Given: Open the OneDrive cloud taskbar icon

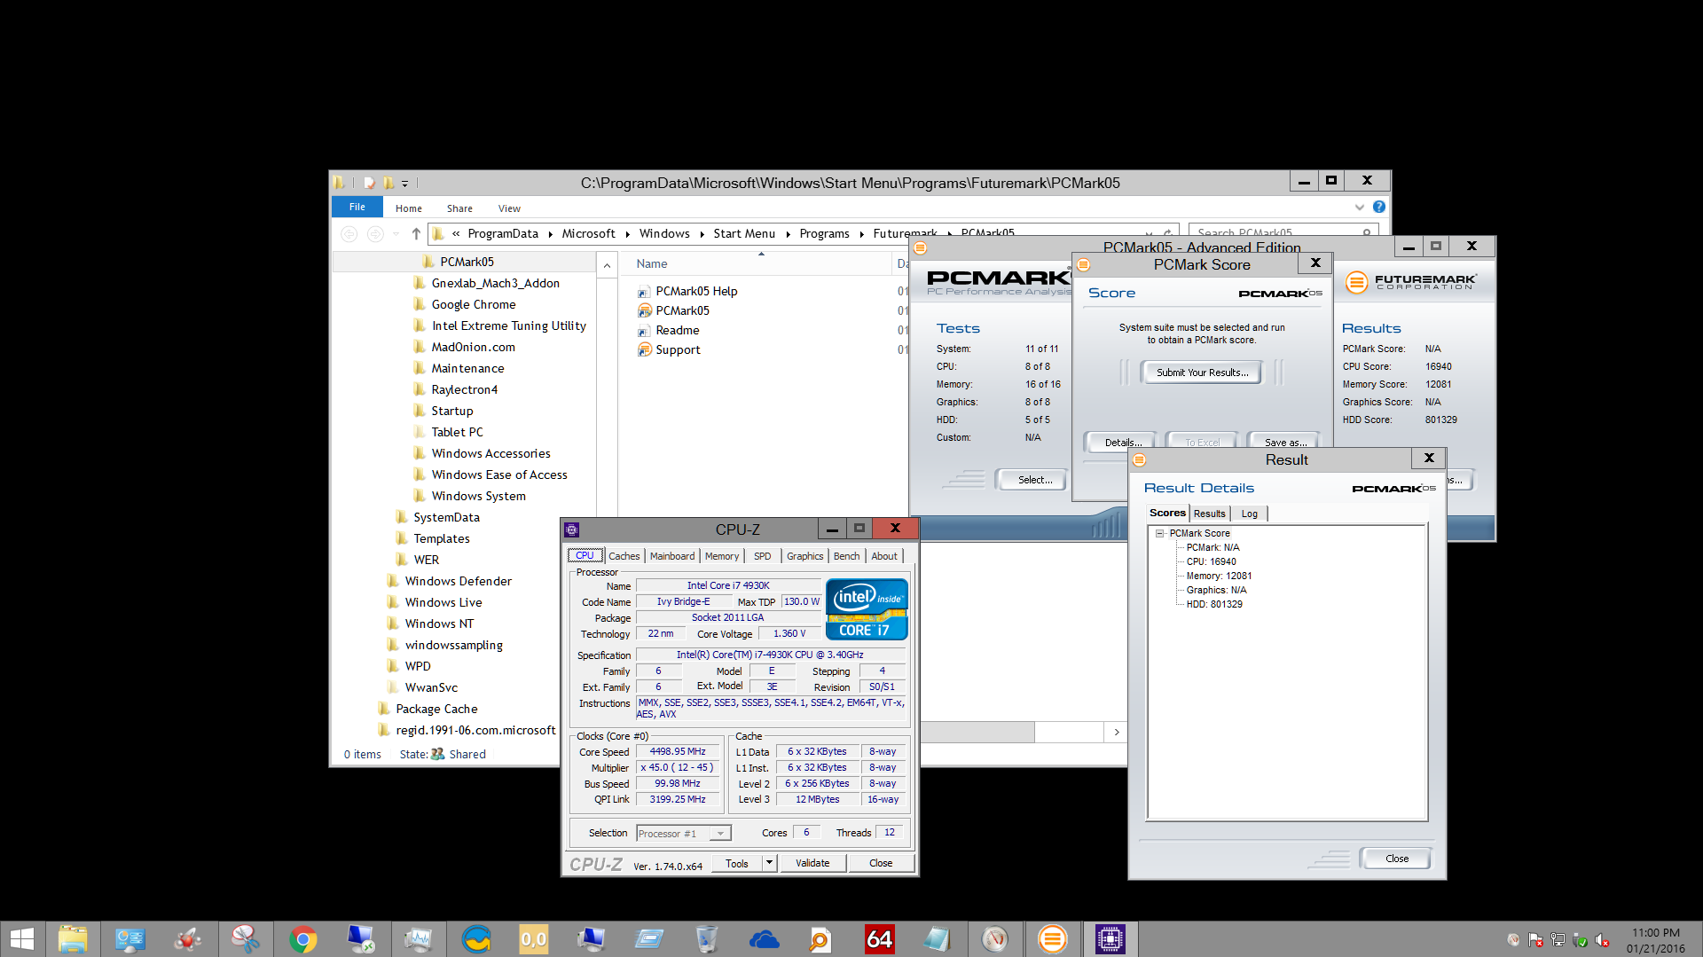Looking at the screenshot, I should (x=764, y=938).
